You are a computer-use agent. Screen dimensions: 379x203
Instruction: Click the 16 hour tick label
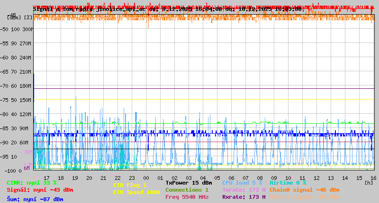373,178
